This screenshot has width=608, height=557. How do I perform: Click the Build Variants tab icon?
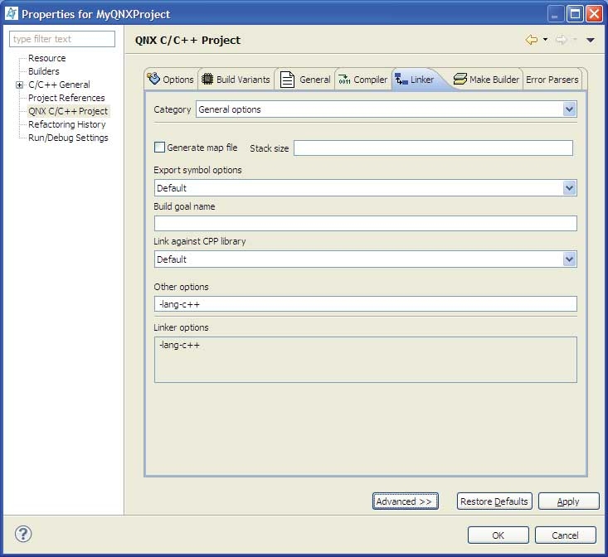(207, 80)
